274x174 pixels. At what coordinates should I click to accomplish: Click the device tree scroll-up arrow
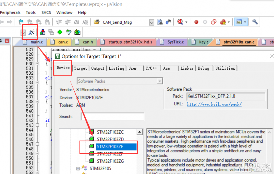(x=139, y=132)
